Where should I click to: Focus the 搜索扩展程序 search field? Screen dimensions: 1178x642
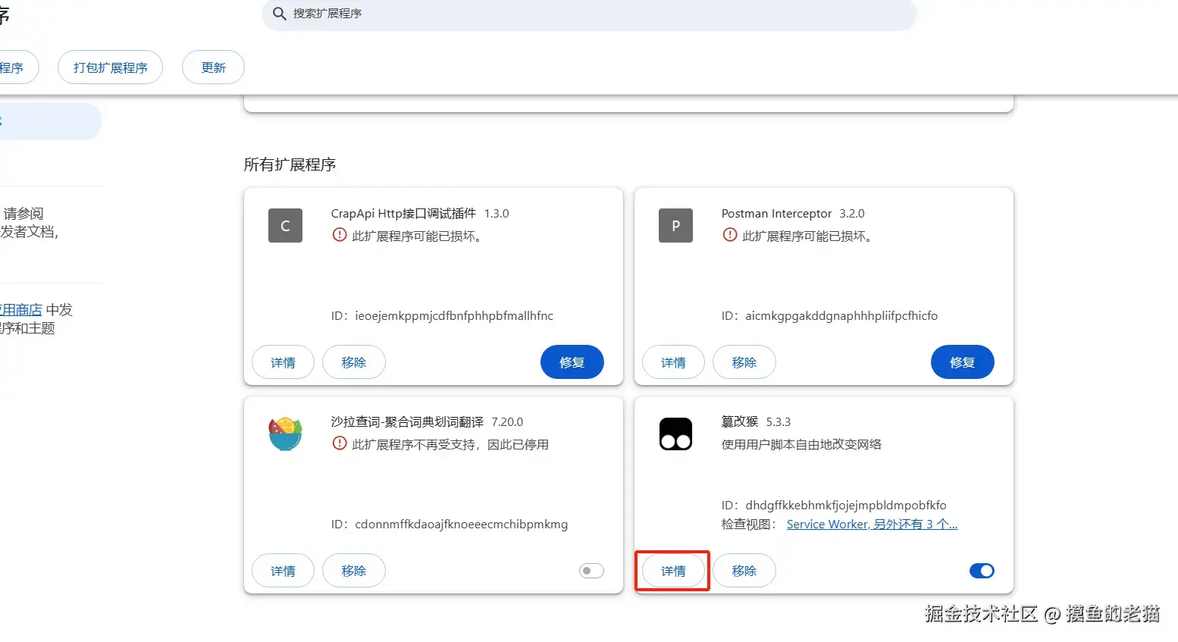589,14
